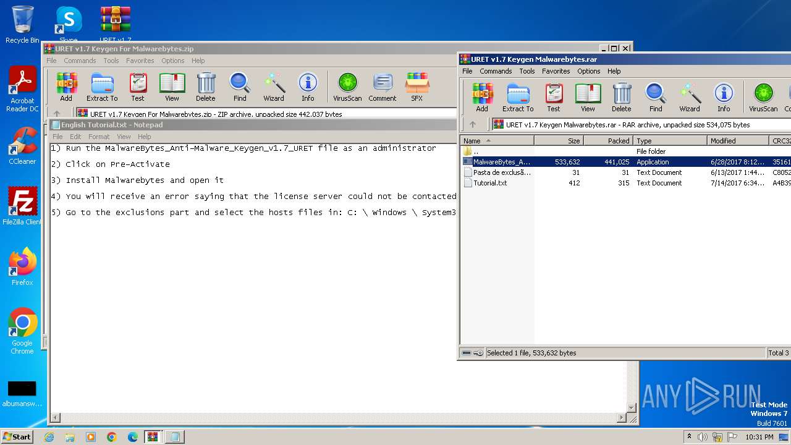
Task: Run VirusScan in the zip WinRAR window
Action: click(347, 87)
